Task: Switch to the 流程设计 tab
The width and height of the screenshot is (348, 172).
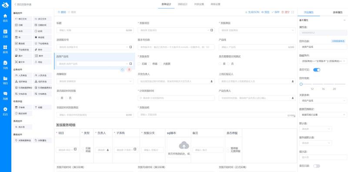Action: pos(183,4)
